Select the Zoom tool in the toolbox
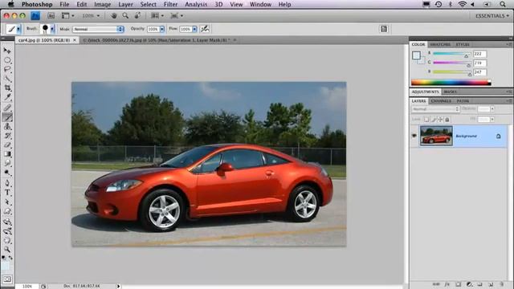Image resolution: width=514 pixels, height=289 pixels. [7, 250]
